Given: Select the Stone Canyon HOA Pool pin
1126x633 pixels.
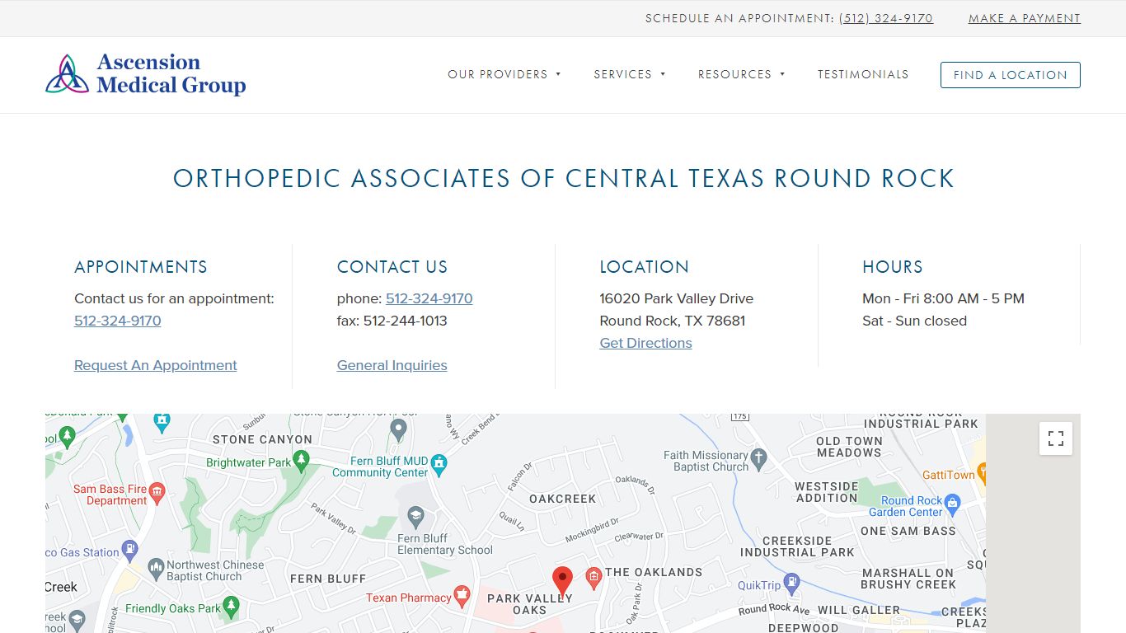Looking at the screenshot, I should point(399,429).
